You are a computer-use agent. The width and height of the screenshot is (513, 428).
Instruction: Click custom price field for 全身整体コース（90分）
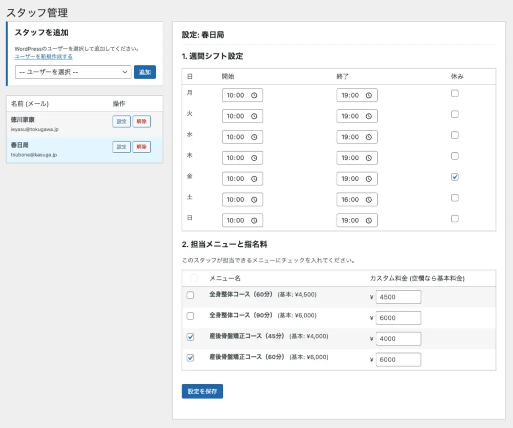(398, 318)
